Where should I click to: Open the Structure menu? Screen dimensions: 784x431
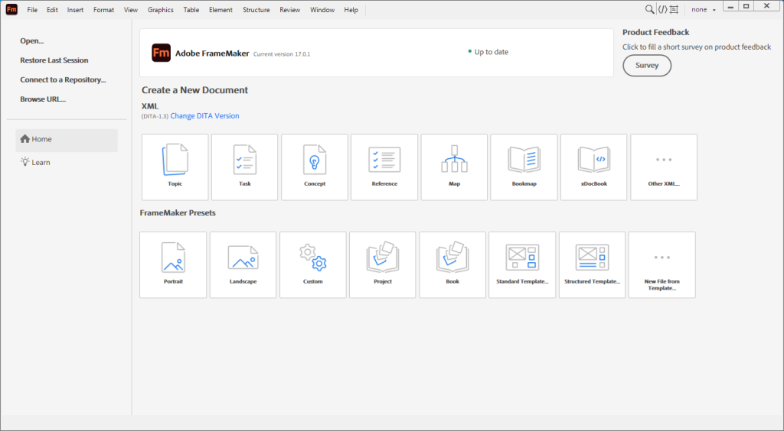(x=256, y=10)
